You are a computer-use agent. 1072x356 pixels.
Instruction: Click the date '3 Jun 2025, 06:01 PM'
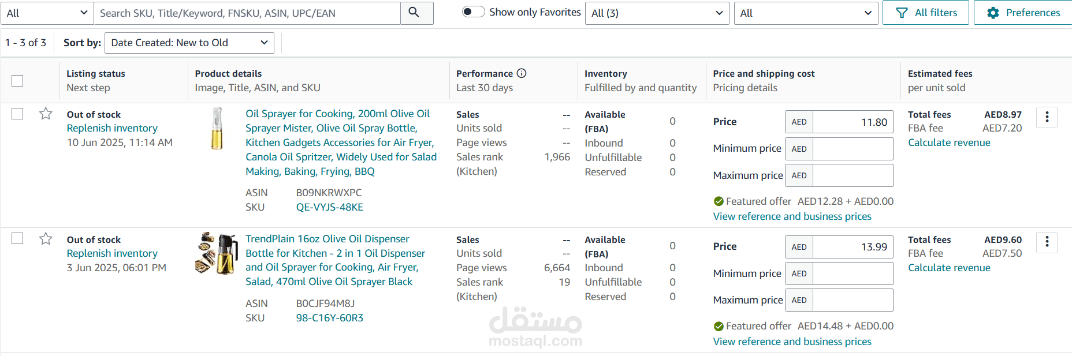click(117, 268)
